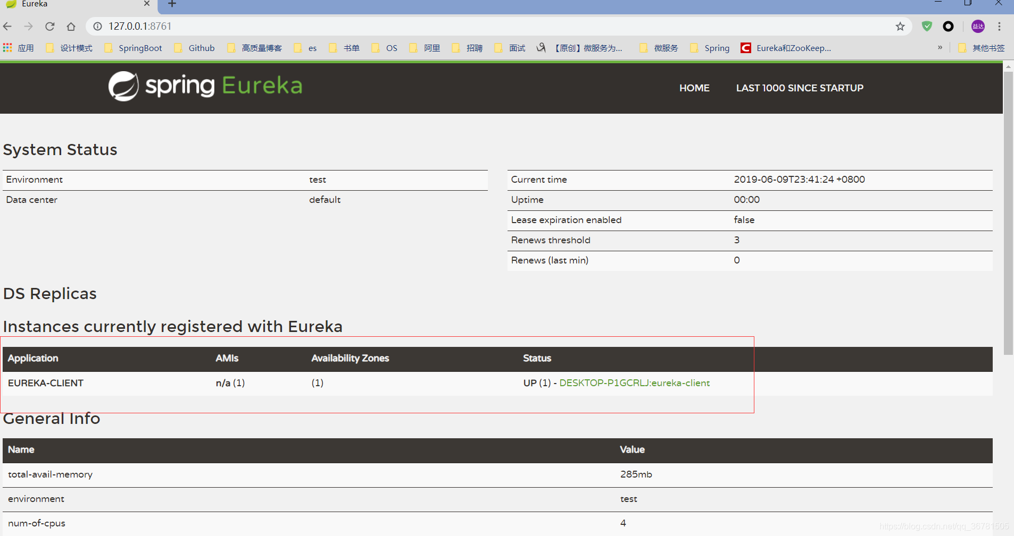Screen dimensions: 1014x536
Task: Open the 书单 bookmark folder
Action: pyautogui.click(x=344, y=48)
